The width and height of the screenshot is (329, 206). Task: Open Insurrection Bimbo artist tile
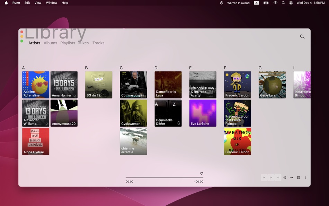coord(302,85)
